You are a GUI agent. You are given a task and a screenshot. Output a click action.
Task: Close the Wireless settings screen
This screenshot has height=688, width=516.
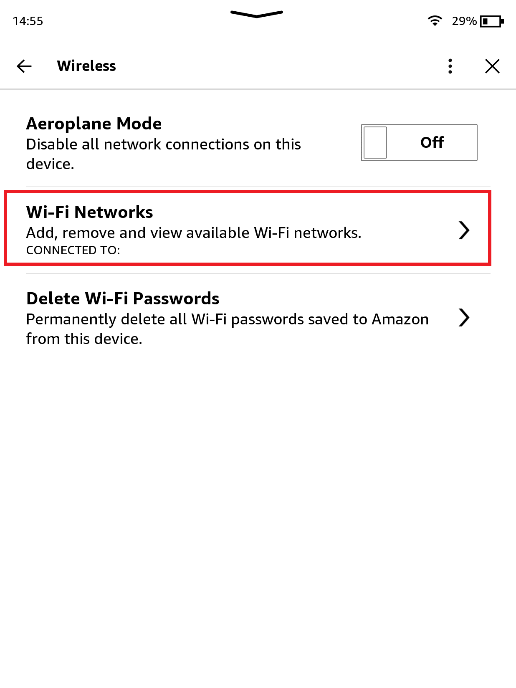click(x=492, y=66)
